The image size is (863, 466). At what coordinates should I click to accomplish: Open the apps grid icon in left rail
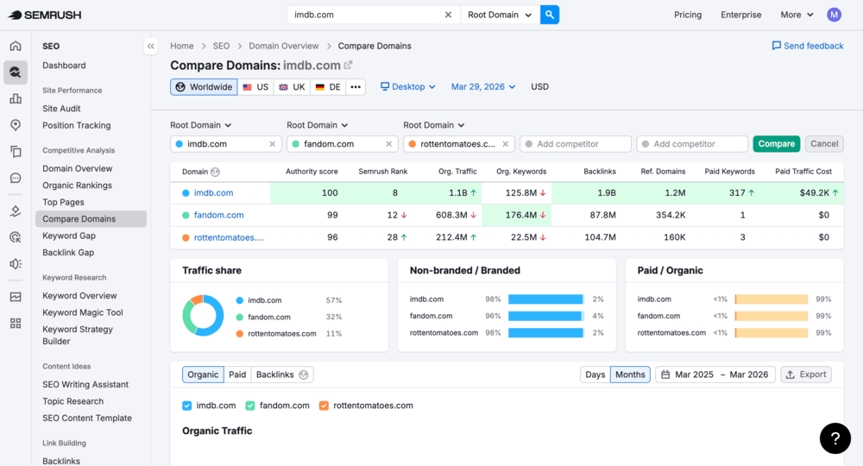pyautogui.click(x=16, y=324)
